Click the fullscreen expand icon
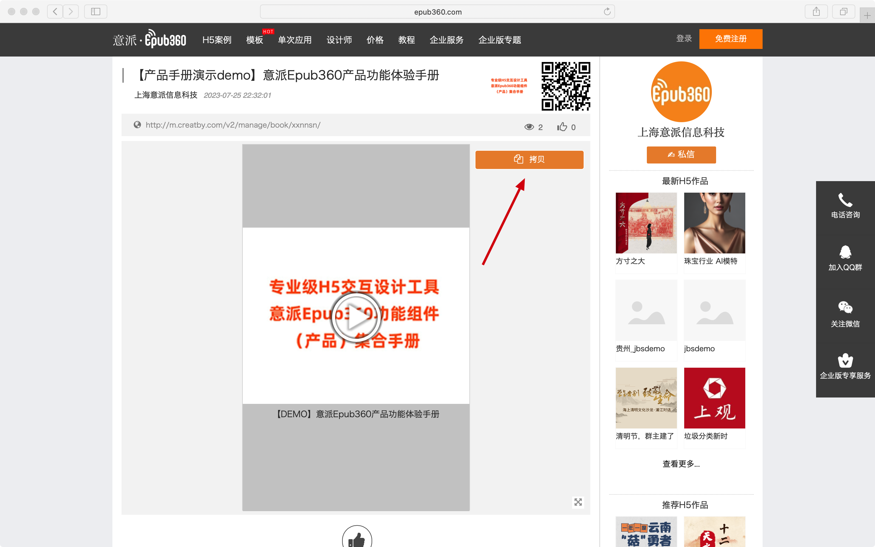 [578, 502]
